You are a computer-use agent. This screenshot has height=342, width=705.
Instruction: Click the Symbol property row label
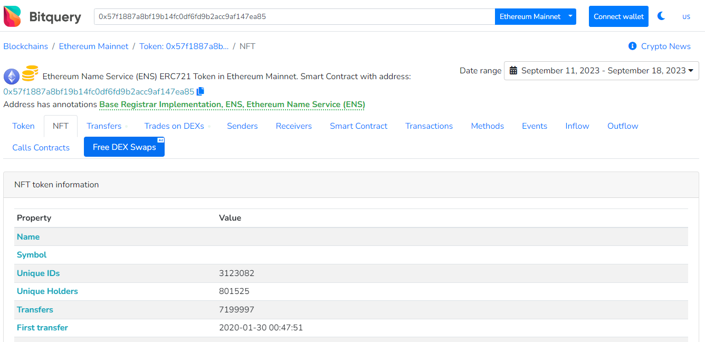click(x=32, y=254)
